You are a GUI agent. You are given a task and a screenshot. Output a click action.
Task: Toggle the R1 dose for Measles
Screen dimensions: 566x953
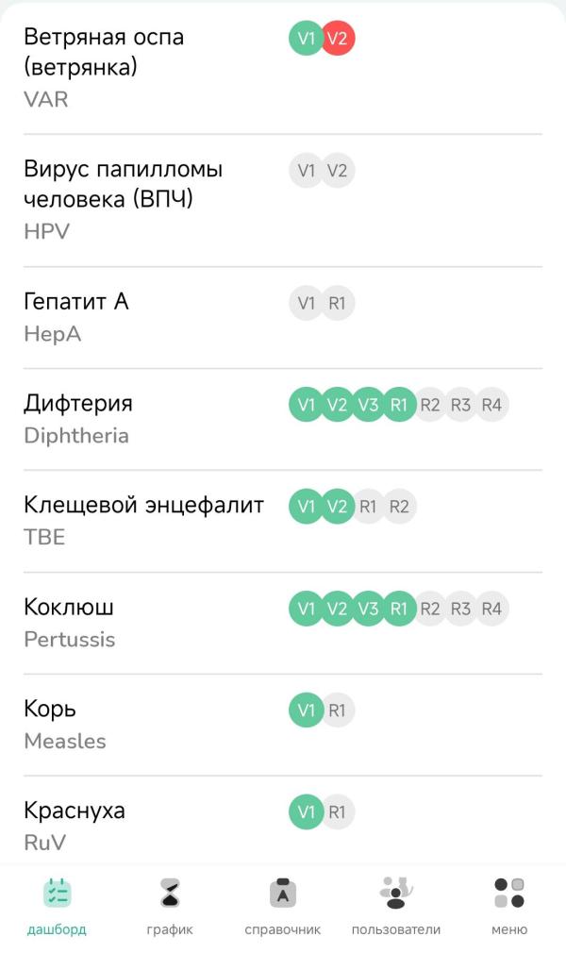(338, 711)
